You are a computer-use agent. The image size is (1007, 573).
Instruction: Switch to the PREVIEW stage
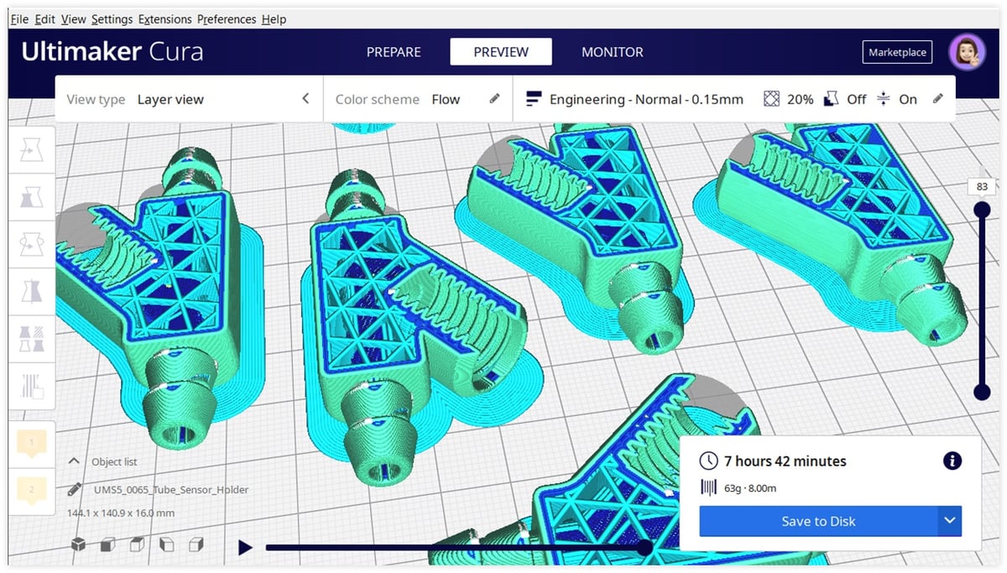coord(501,52)
